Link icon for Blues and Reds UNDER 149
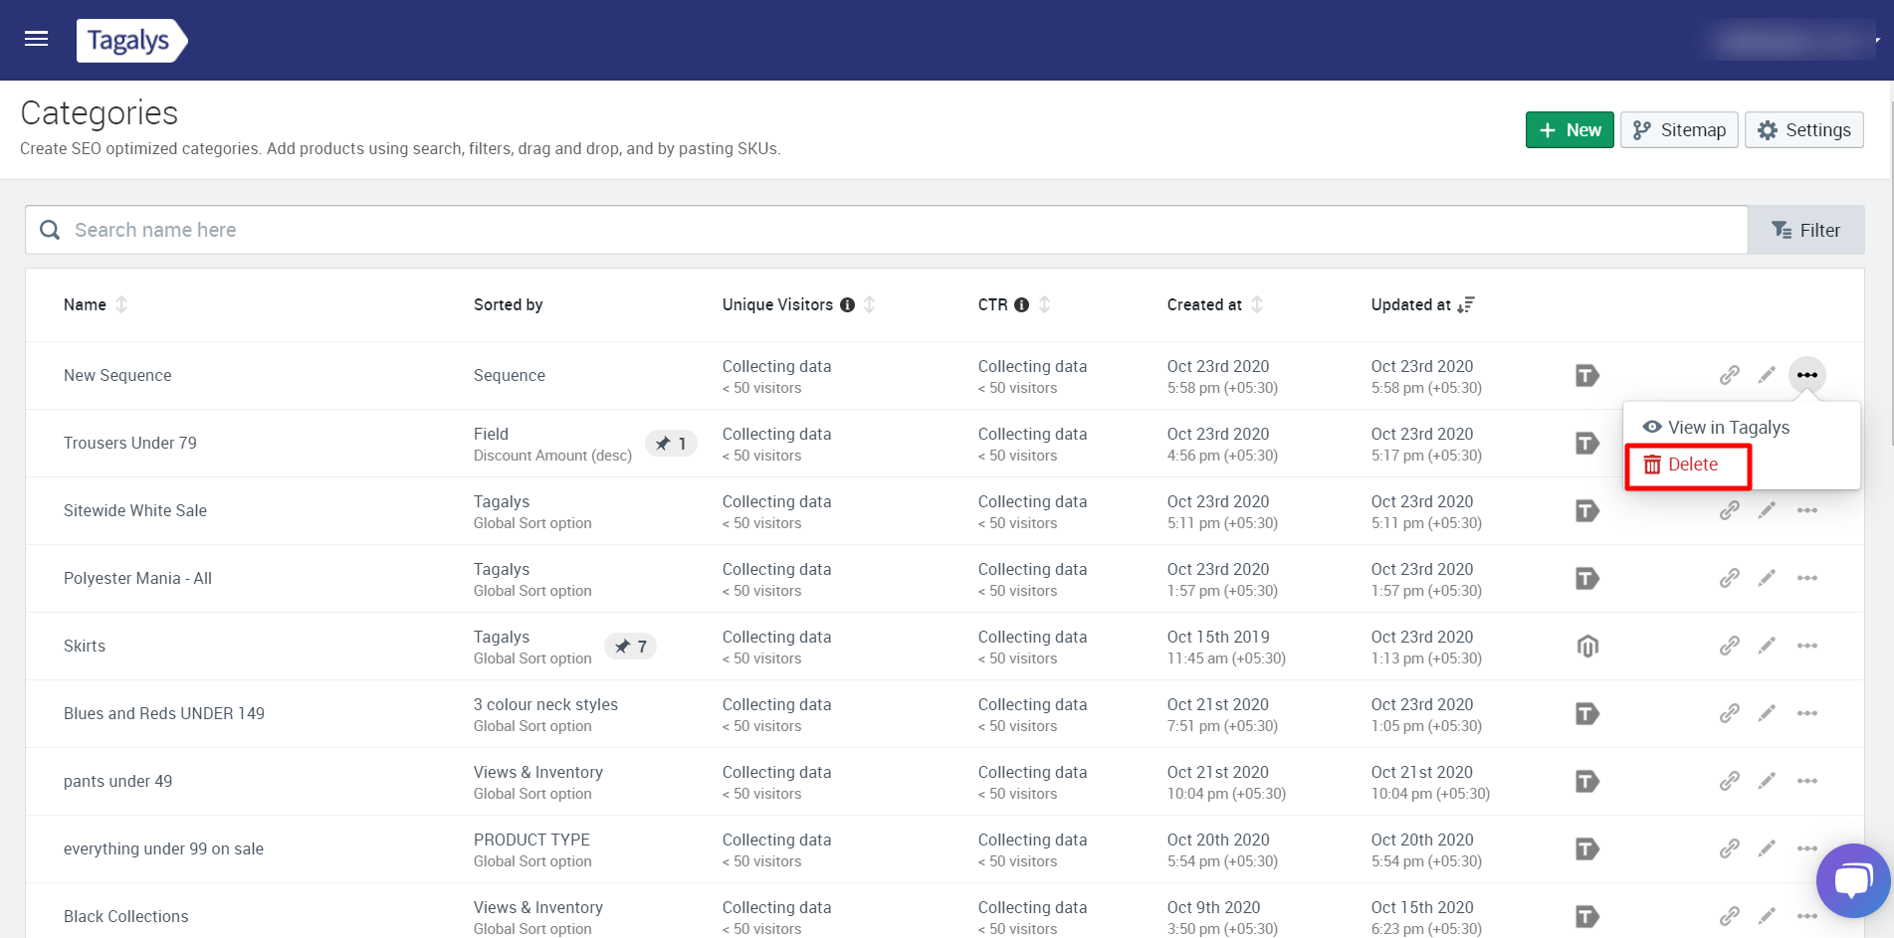 tap(1730, 713)
